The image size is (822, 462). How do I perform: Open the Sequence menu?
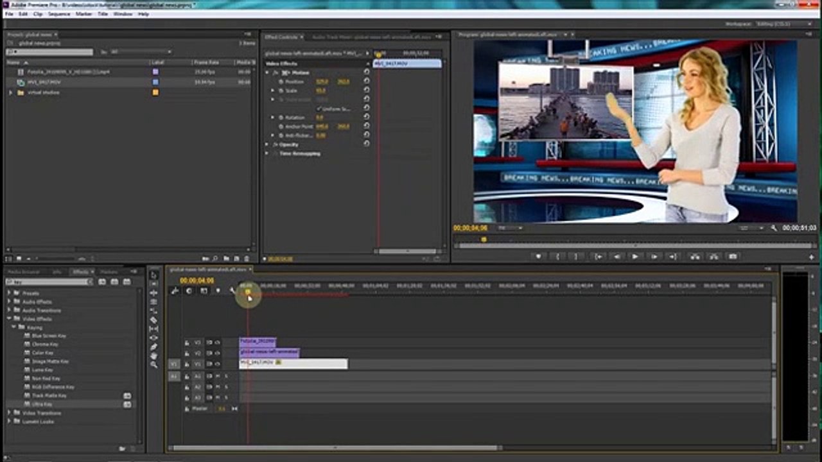[x=59, y=13]
